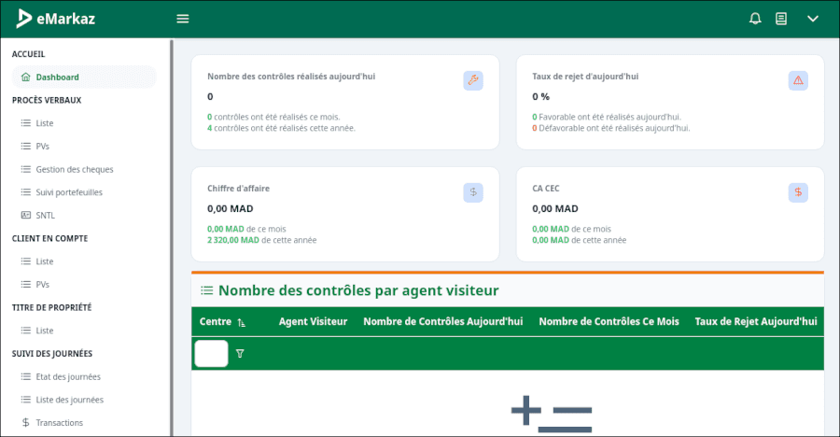Open Liste under Procès Verbaux
The image size is (840, 437).
click(x=45, y=123)
